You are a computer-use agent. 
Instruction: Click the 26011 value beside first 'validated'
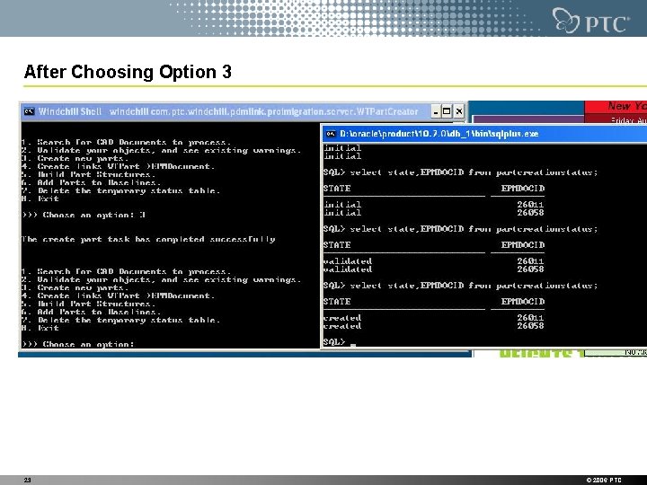(531, 261)
